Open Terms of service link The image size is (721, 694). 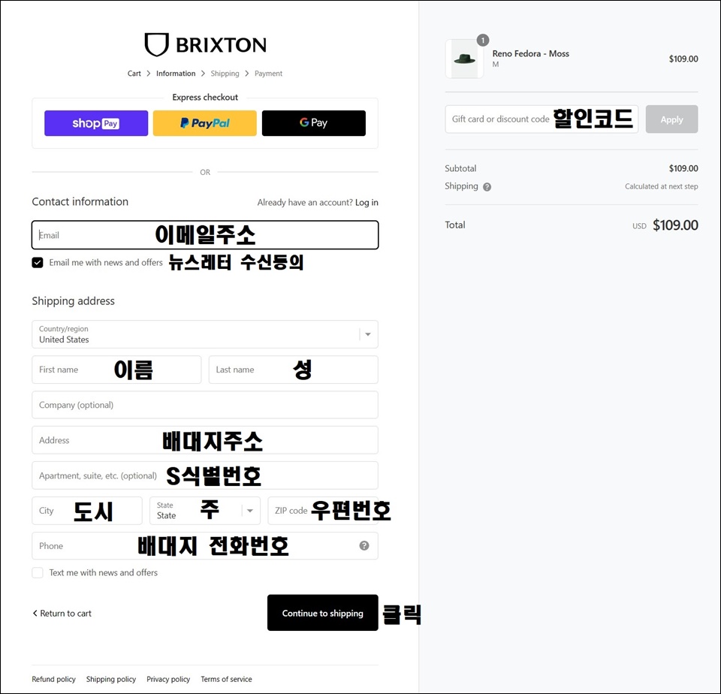point(226,679)
